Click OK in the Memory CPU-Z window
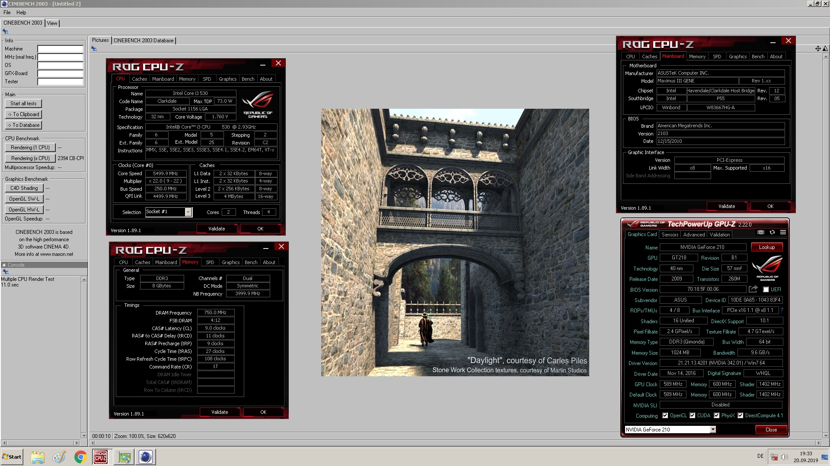 point(263,412)
